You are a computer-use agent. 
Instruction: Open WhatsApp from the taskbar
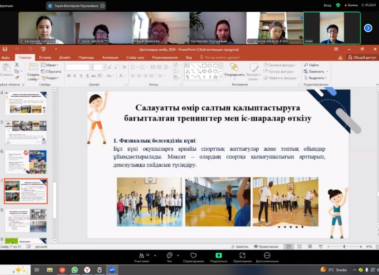click(74, 269)
